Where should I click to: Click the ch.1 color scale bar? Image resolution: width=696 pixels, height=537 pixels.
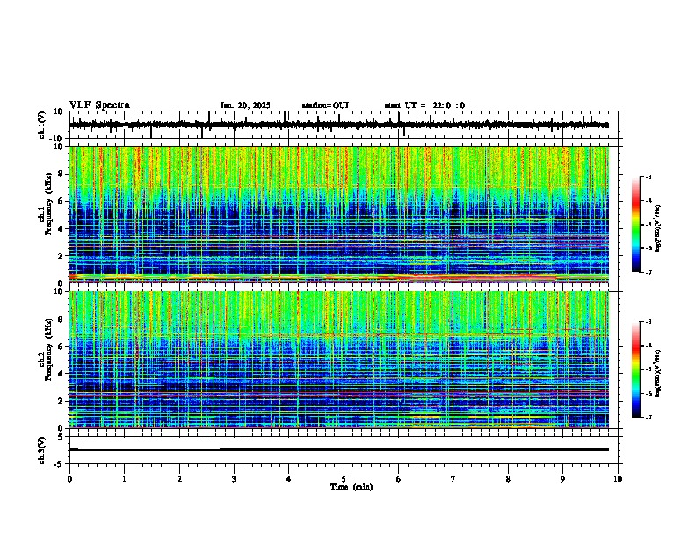(636, 225)
